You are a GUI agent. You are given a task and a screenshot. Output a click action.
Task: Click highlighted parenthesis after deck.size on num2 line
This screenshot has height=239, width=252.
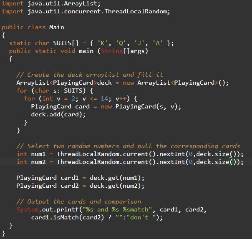click(x=231, y=162)
